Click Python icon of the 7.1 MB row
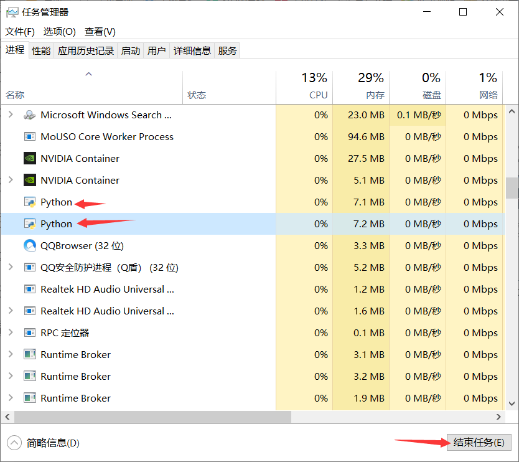 tap(30, 202)
